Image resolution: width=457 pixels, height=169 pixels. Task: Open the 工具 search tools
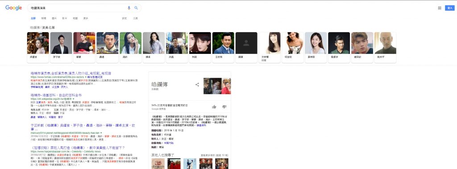135,18
